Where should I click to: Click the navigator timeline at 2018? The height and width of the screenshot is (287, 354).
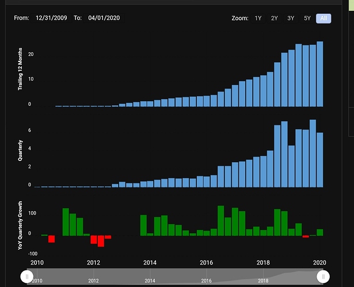(x=263, y=281)
